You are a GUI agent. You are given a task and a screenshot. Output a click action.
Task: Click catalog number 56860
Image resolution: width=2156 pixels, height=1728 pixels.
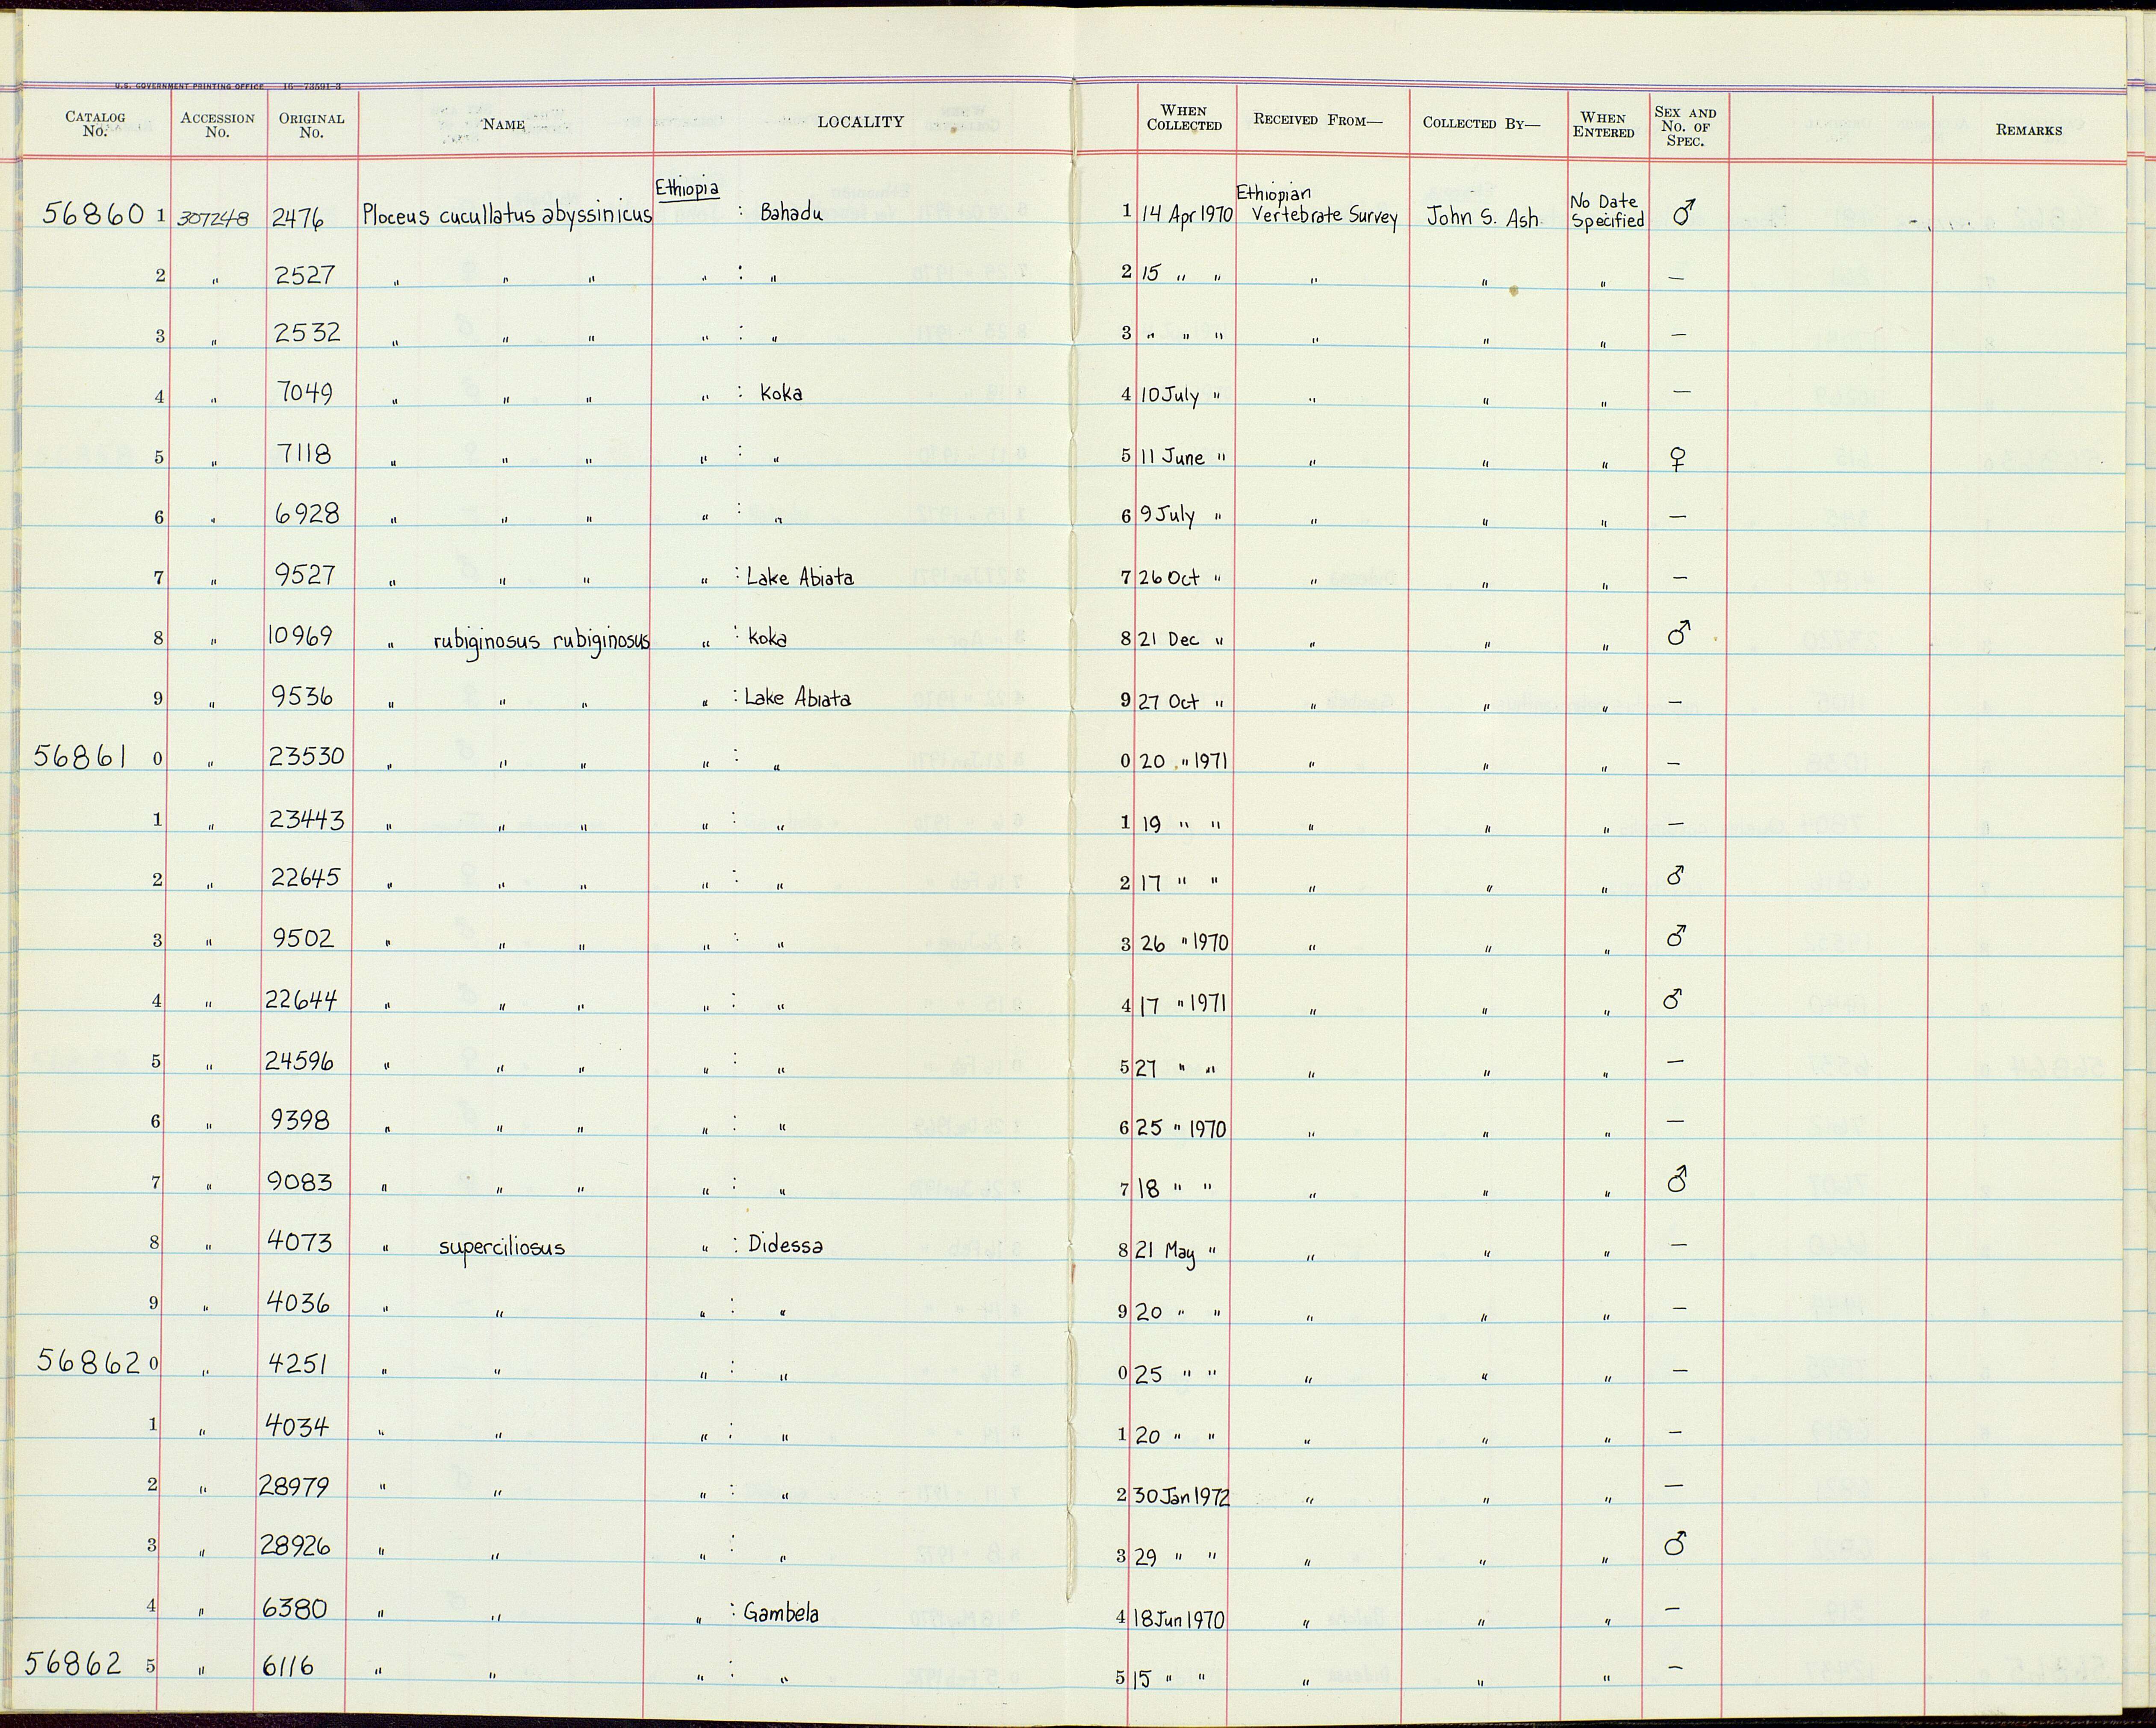tap(93, 213)
